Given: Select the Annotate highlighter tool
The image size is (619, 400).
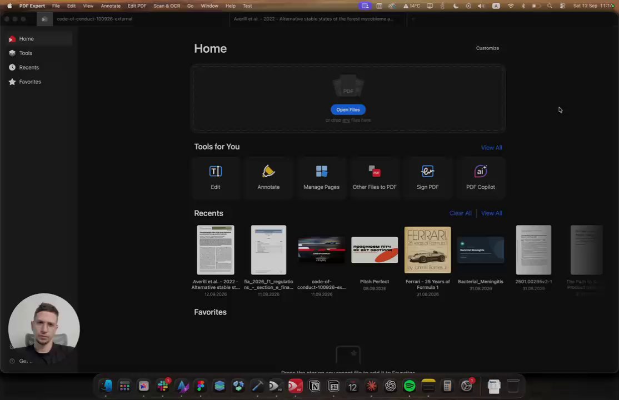Looking at the screenshot, I should click(268, 178).
